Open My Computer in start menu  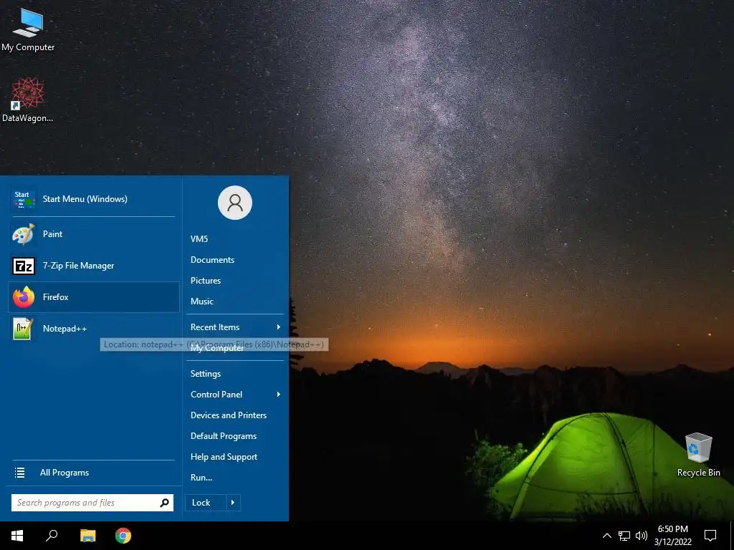[x=216, y=348]
